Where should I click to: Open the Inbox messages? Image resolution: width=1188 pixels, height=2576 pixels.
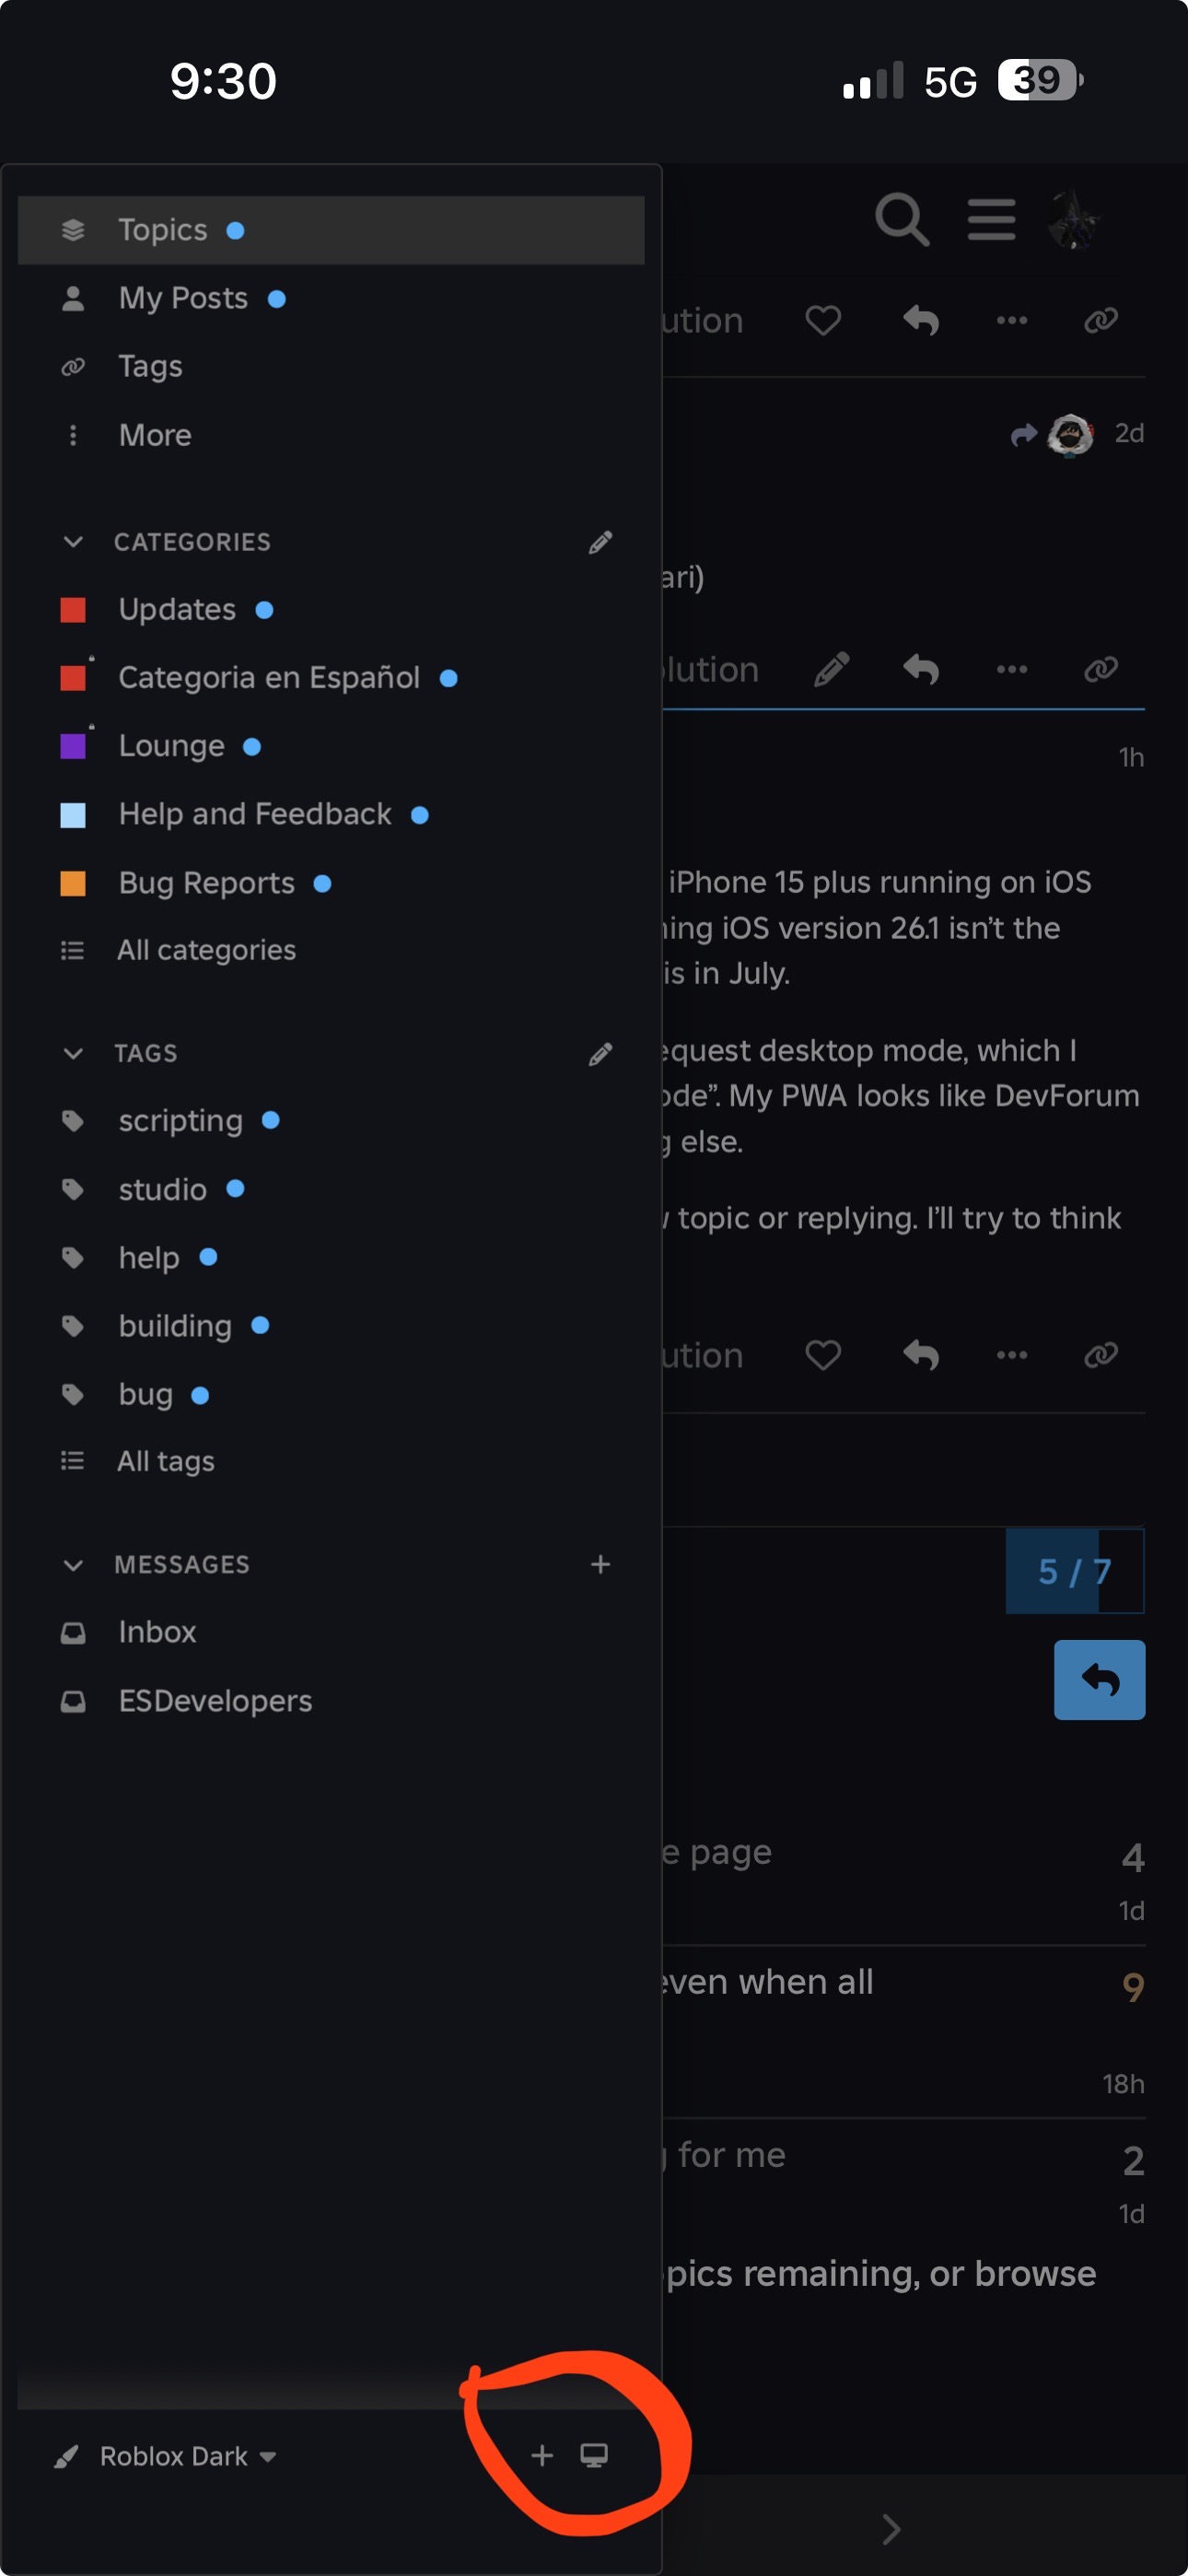point(157,1632)
